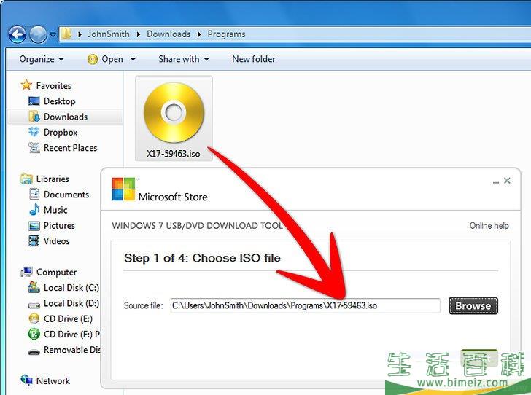Click the Back navigation arrow in Explorer
This screenshot has height=395, width=531.
pos(18,34)
